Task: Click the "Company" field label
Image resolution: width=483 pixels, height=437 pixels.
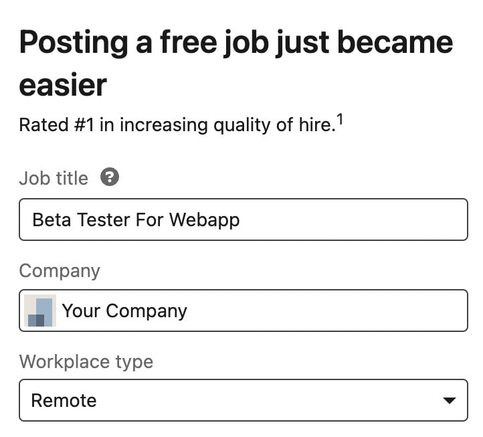Action: point(60,271)
